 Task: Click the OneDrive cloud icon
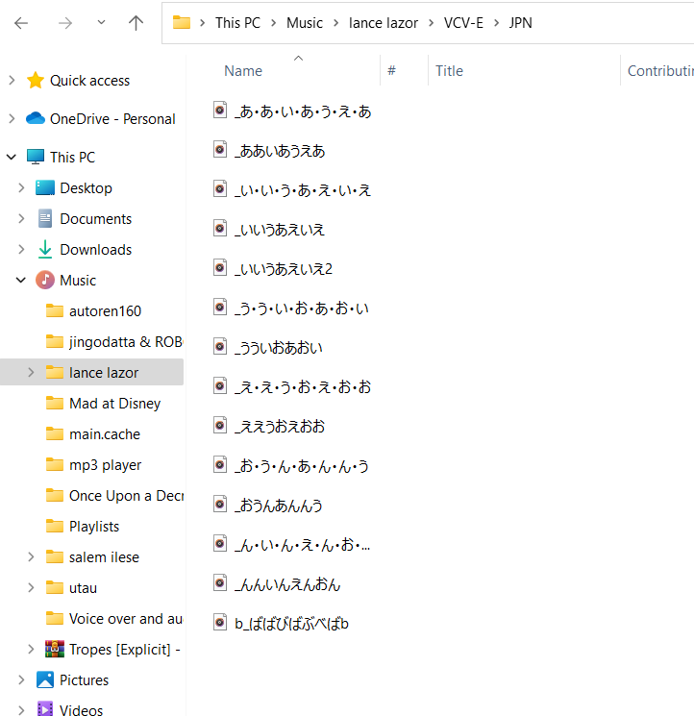36,118
